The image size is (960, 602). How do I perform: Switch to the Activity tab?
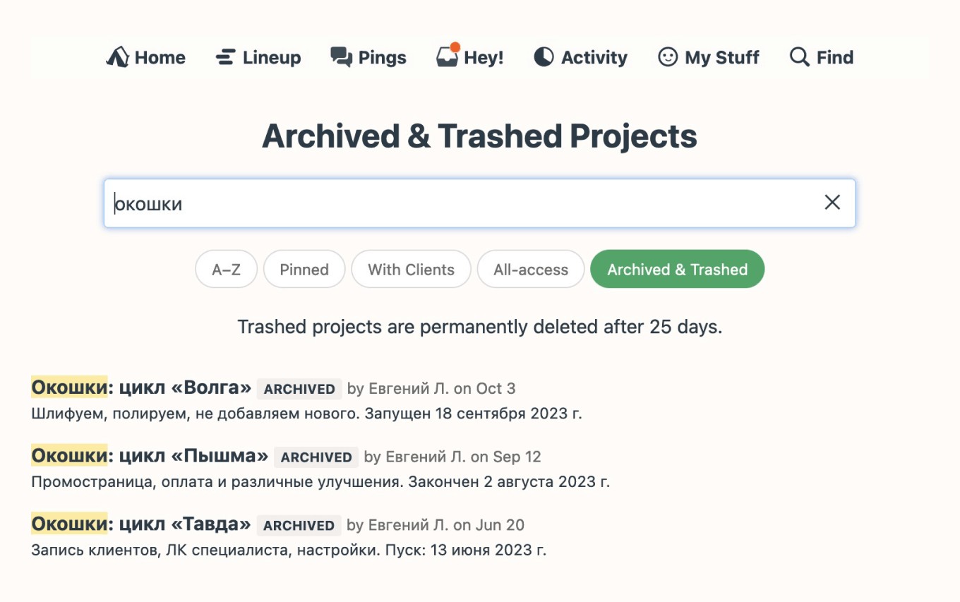click(580, 57)
